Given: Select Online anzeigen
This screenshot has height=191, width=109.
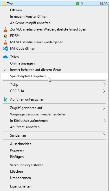Looking at the screenshot, I should click(54, 63).
